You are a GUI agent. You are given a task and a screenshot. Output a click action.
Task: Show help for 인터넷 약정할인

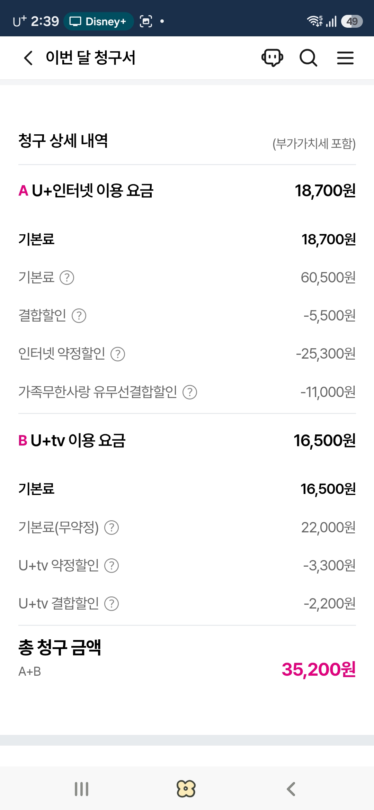click(118, 354)
